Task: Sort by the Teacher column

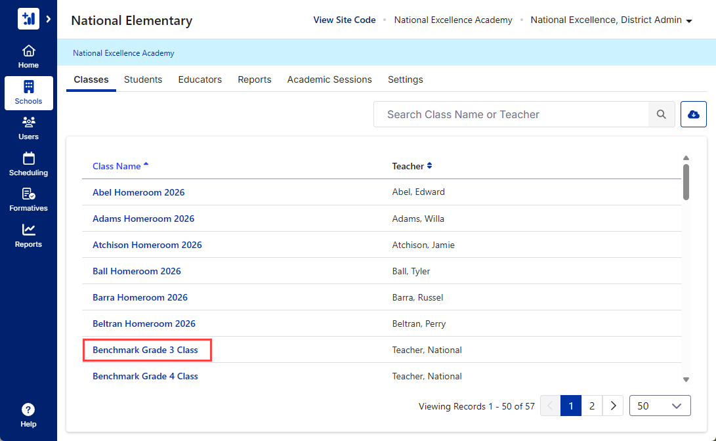Action: (412, 166)
